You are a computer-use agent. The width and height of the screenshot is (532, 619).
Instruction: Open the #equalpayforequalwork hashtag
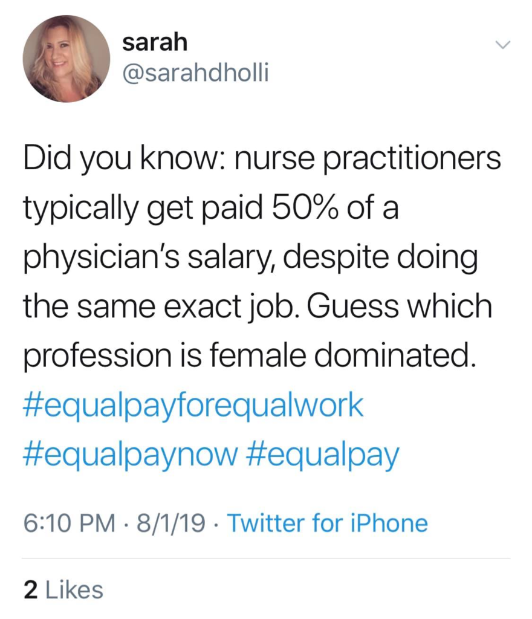click(193, 406)
